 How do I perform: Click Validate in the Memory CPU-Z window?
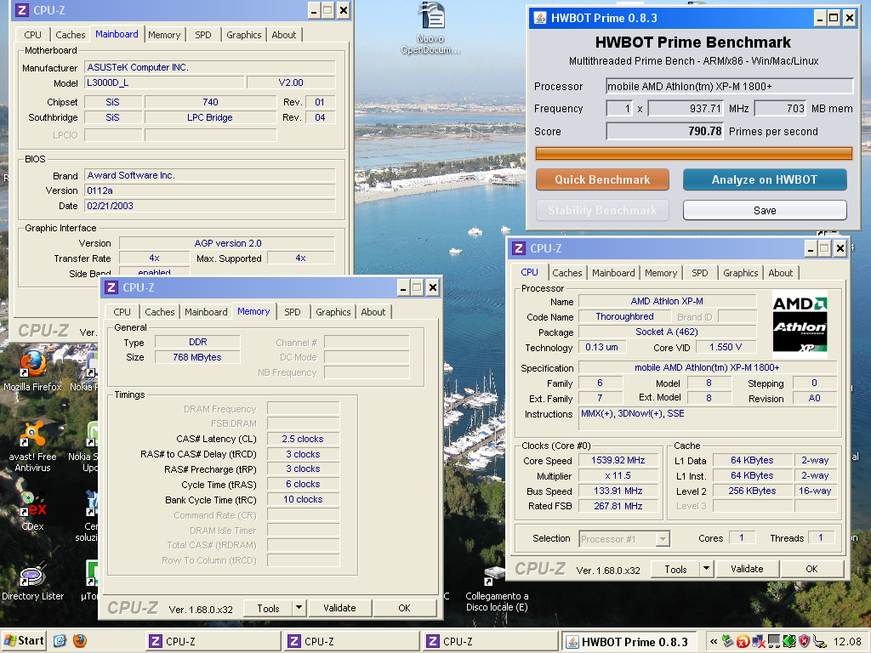click(x=339, y=608)
